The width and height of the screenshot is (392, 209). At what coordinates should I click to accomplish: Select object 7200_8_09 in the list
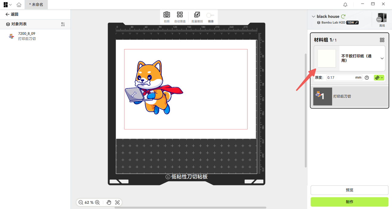(35, 36)
